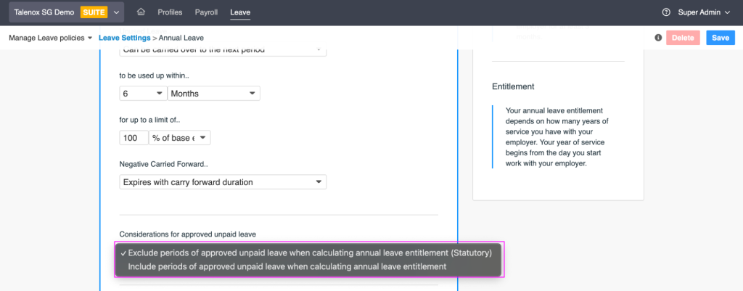The image size is (743, 291).
Task: Open the '6' duration number dropdown
Action: pyautogui.click(x=142, y=94)
